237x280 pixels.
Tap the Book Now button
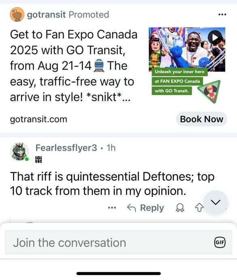(x=202, y=119)
